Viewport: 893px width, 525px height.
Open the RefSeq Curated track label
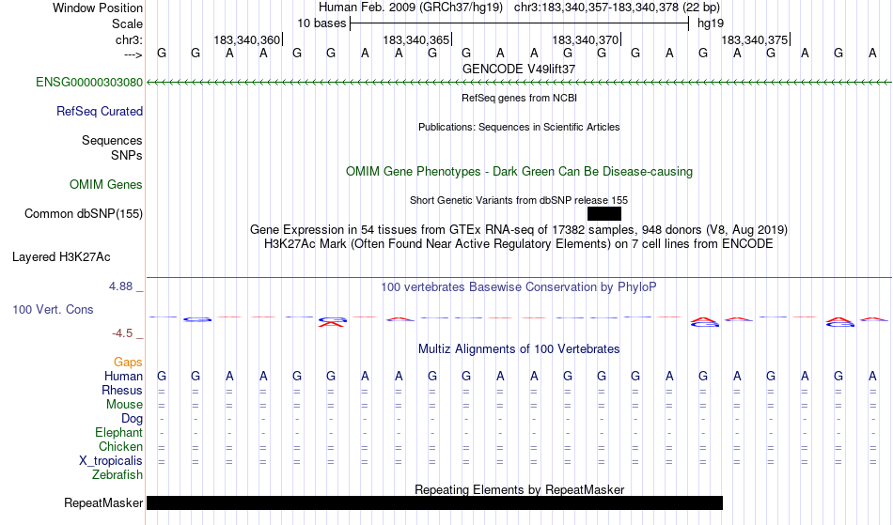[100, 112]
